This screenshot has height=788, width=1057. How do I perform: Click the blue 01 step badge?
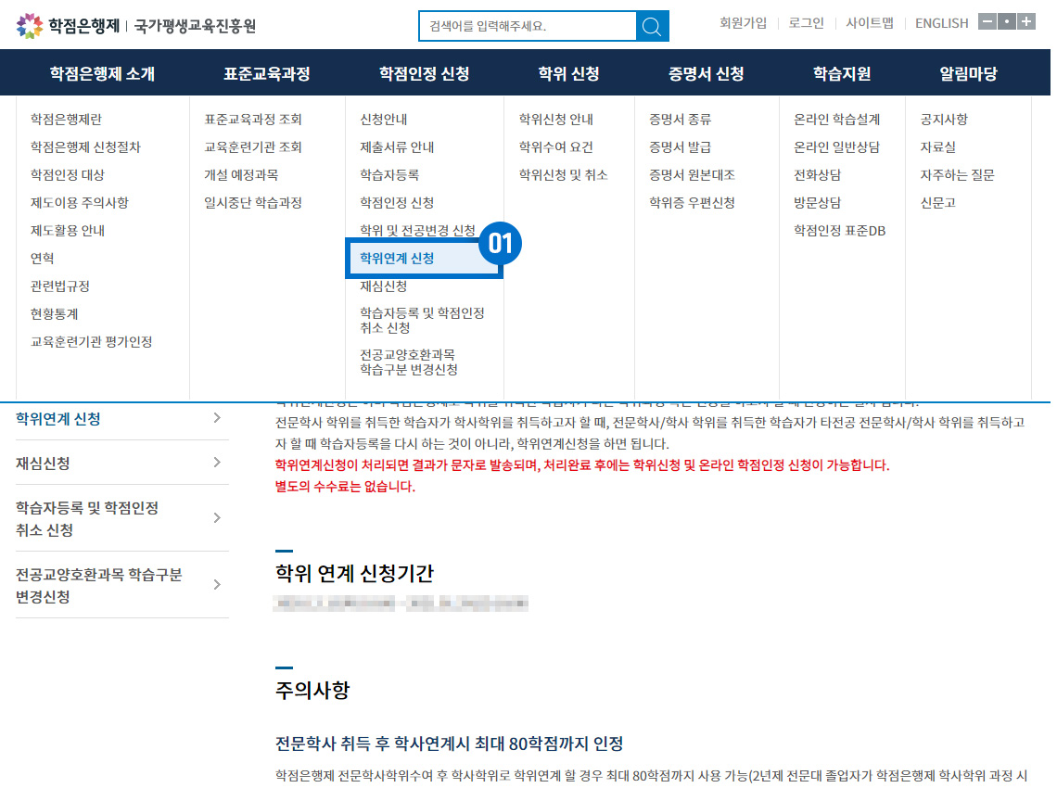click(x=500, y=244)
